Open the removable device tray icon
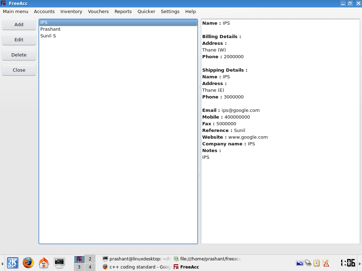 [308, 263]
